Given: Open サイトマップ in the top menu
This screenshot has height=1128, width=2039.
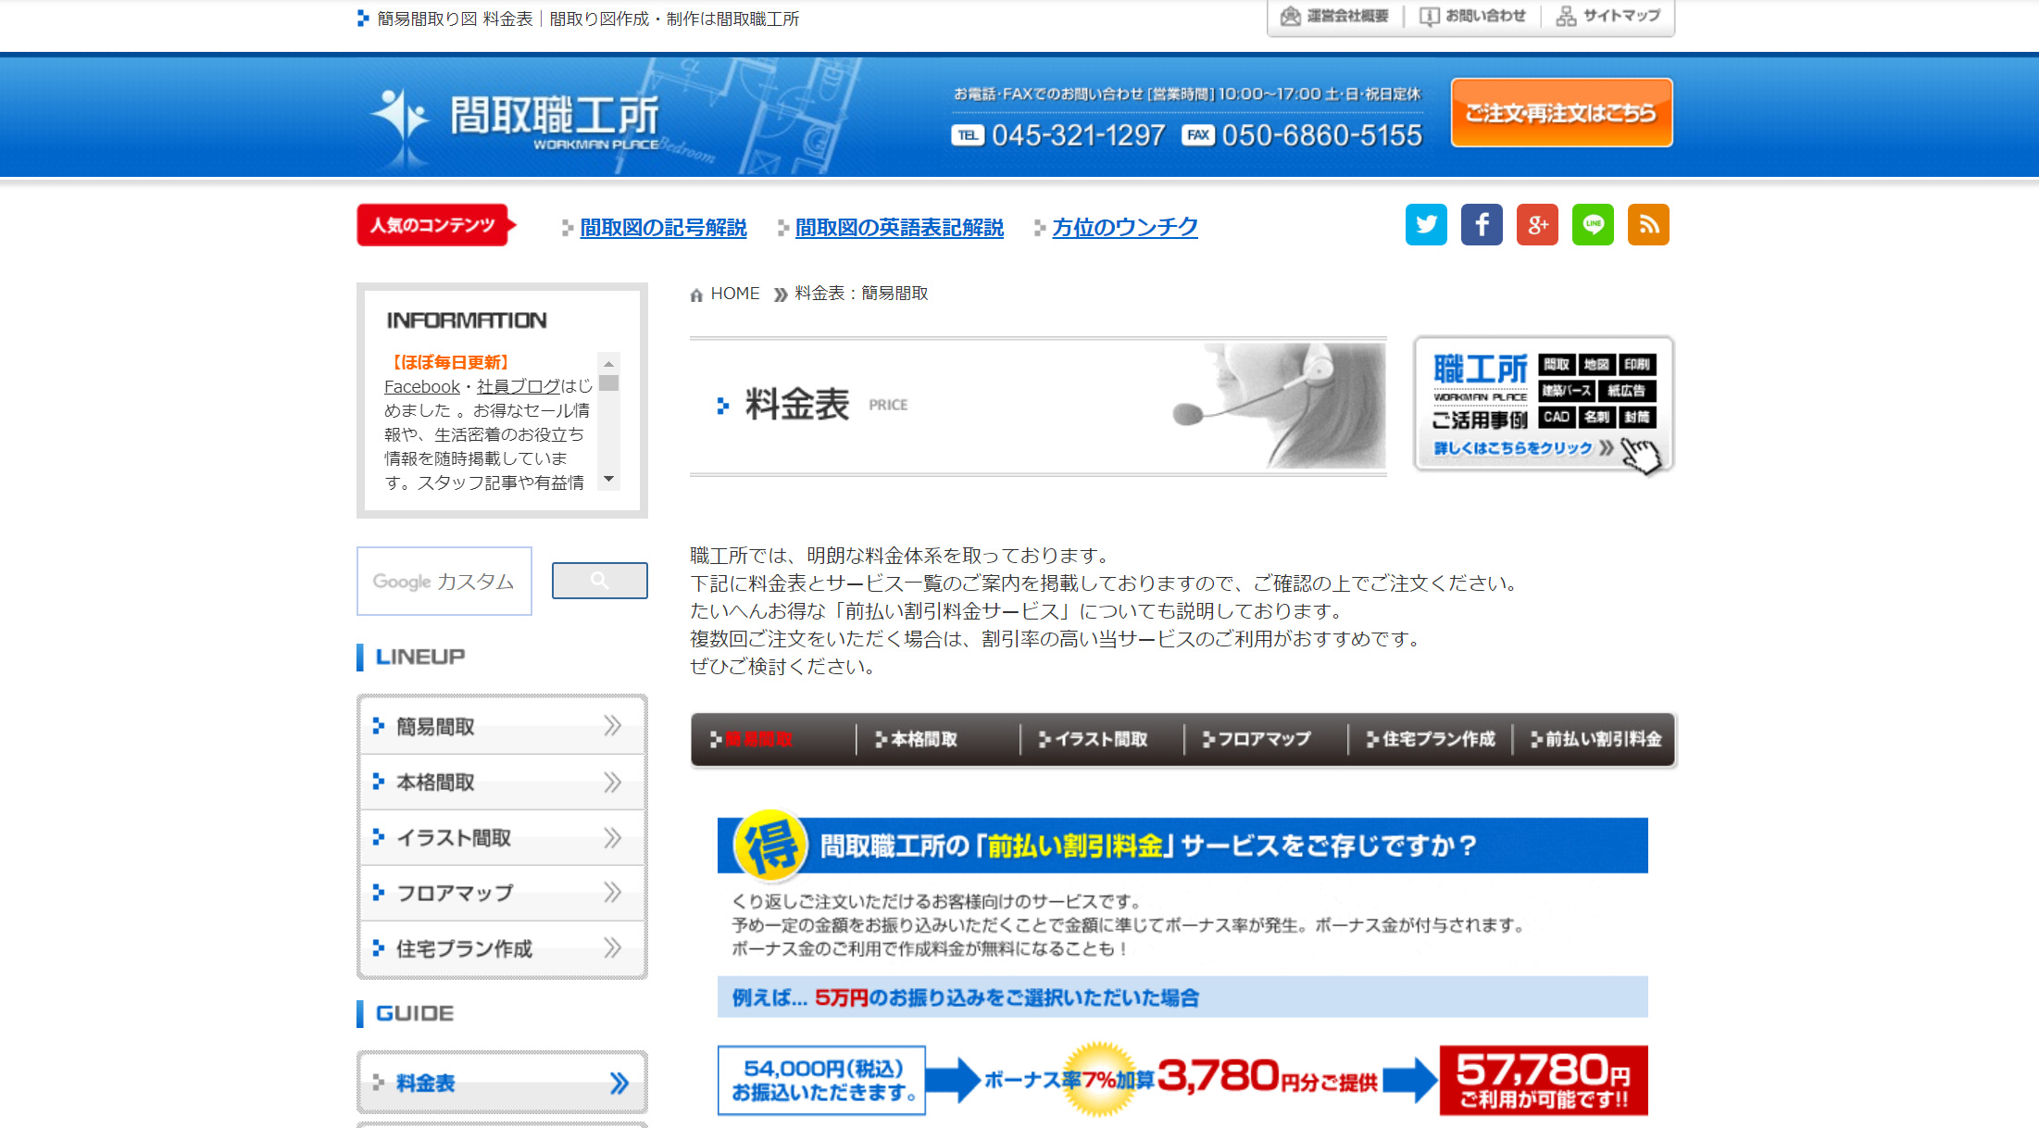Looking at the screenshot, I should [x=1609, y=16].
